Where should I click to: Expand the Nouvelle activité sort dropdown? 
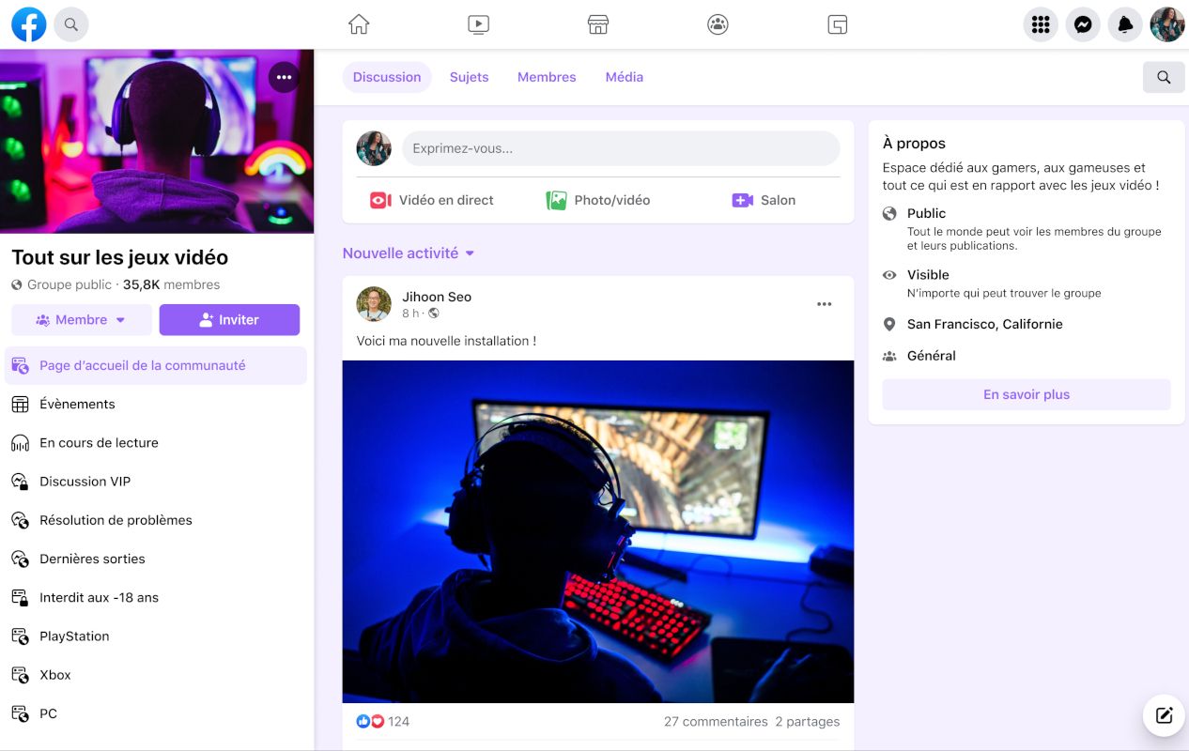409,253
